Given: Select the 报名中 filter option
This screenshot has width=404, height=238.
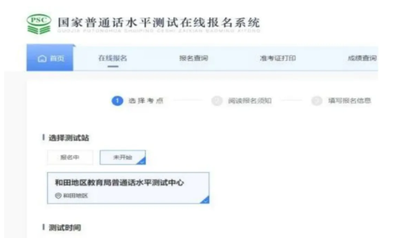Looking at the screenshot, I should point(70,157).
